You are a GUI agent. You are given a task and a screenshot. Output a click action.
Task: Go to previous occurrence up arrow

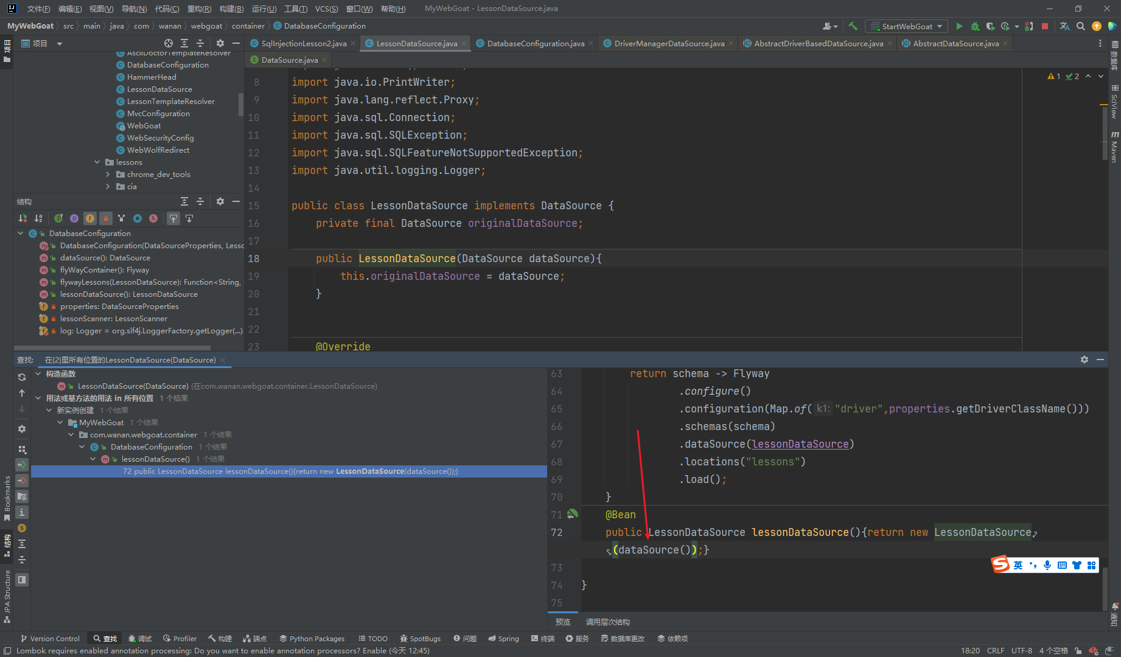click(x=22, y=393)
